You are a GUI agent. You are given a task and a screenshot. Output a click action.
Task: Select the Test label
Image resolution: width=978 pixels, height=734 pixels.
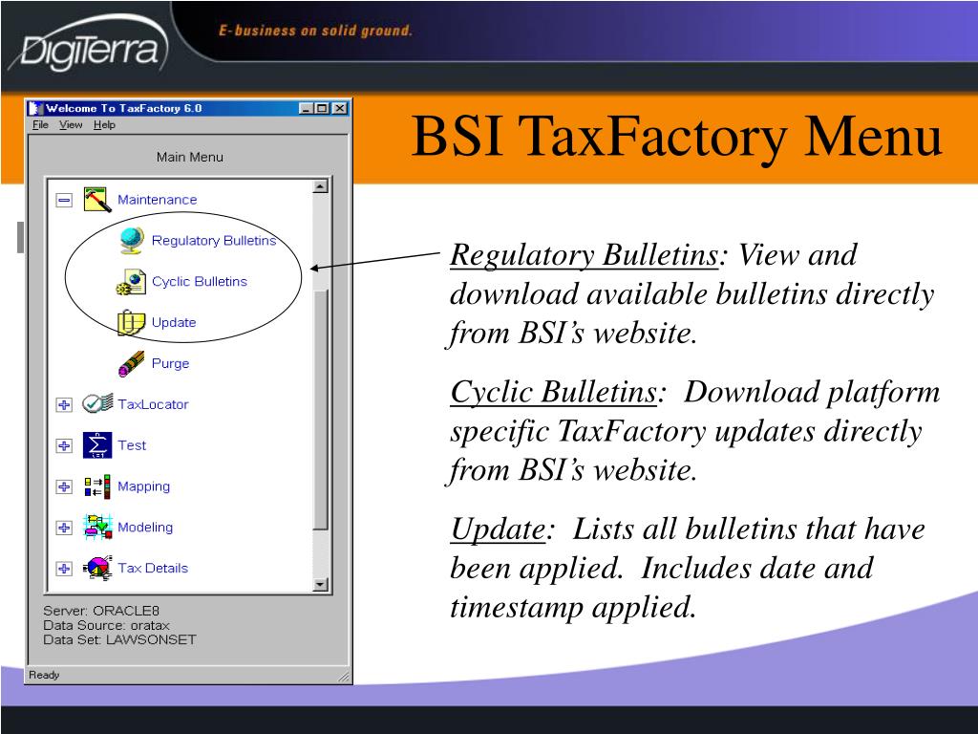132,445
